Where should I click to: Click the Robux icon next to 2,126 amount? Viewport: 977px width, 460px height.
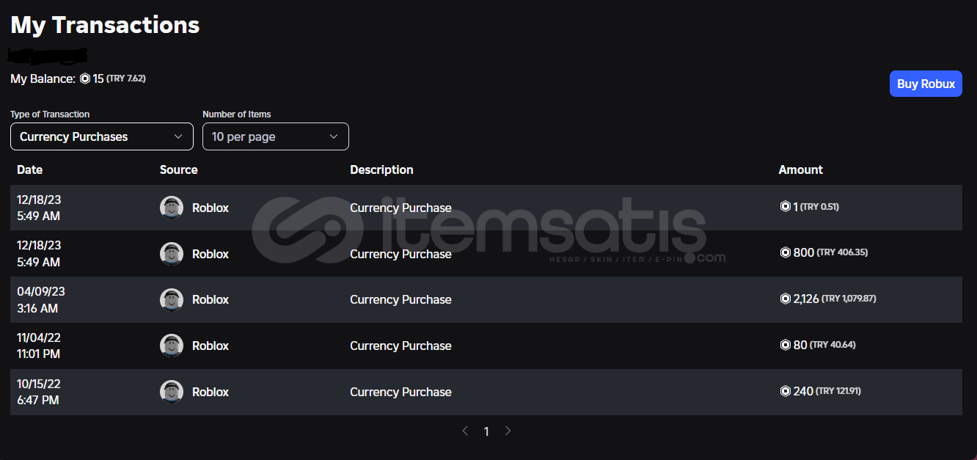(785, 299)
